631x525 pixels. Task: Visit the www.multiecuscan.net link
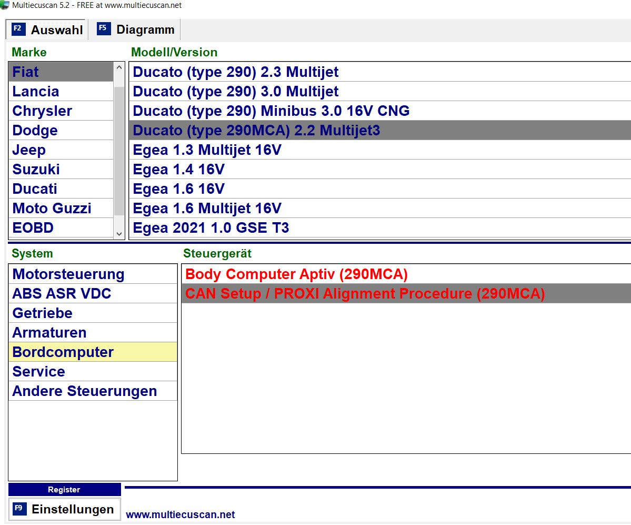point(181,514)
